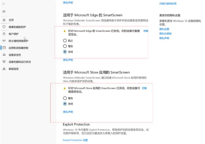Click warning triangle in Store SmartScreen alert
This screenshot has width=205, height=144.
(x=64, y=88)
